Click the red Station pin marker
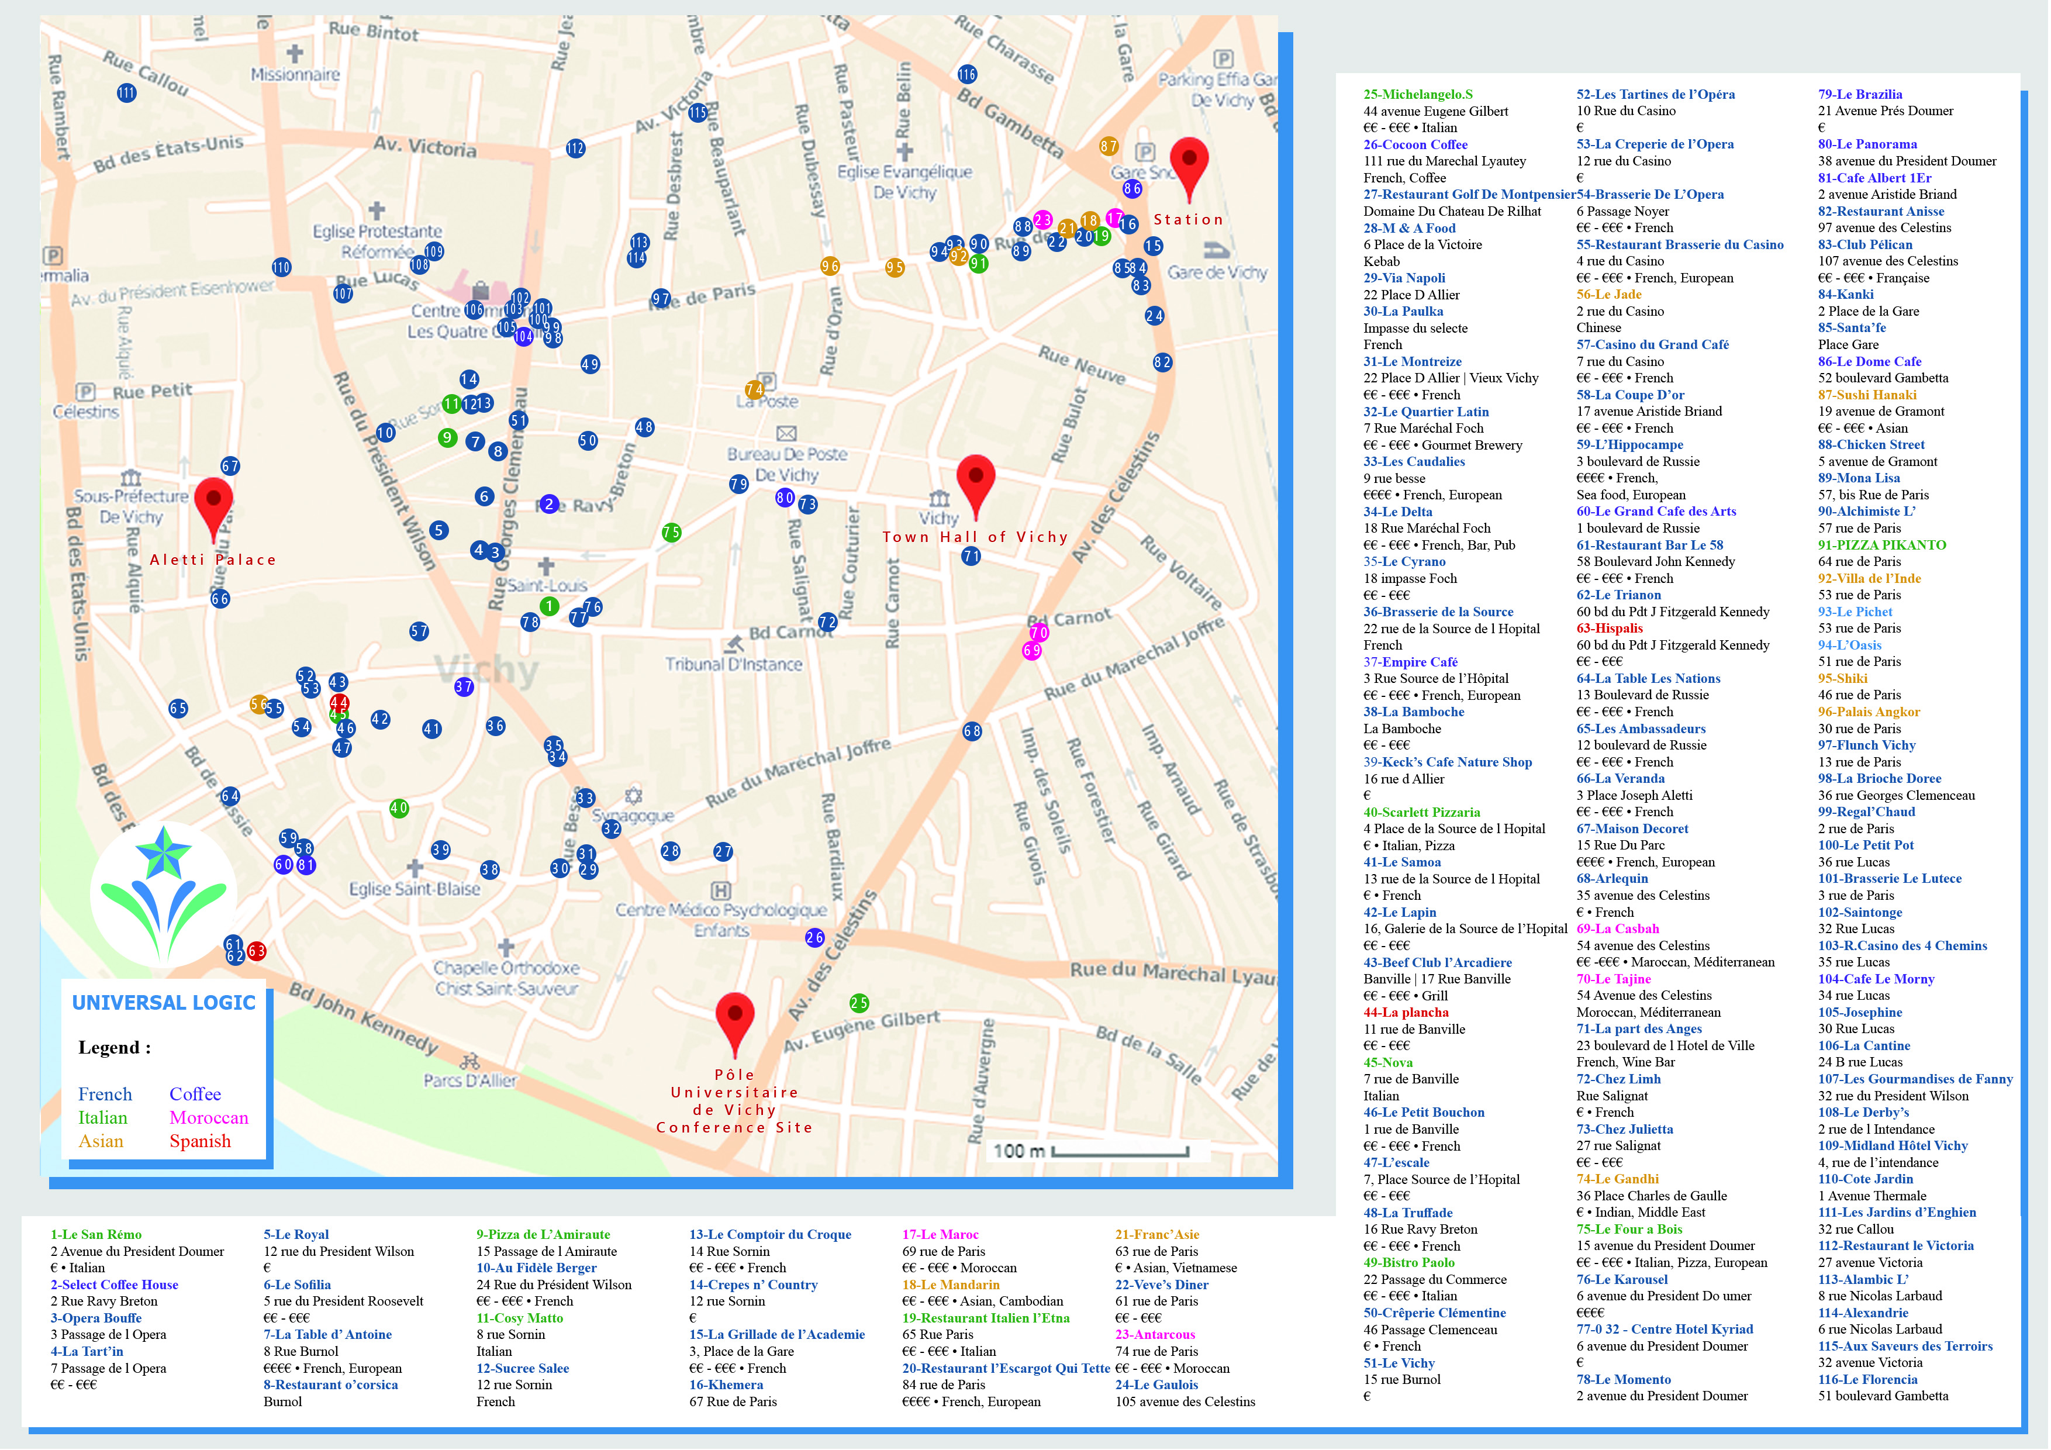Viewport: 2051px width, 1450px height. pos(1189,169)
